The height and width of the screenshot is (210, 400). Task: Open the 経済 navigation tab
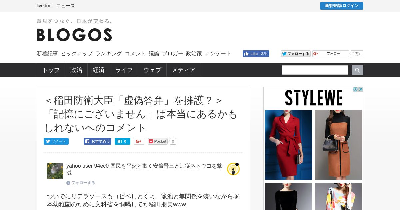pyautogui.click(x=99, y=70)
